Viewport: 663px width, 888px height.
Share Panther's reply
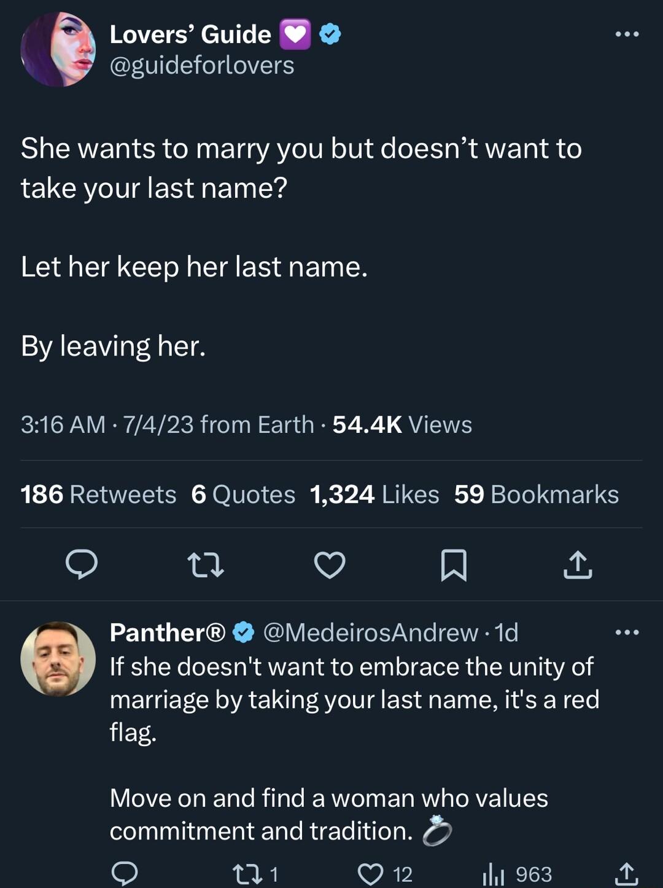627,872
